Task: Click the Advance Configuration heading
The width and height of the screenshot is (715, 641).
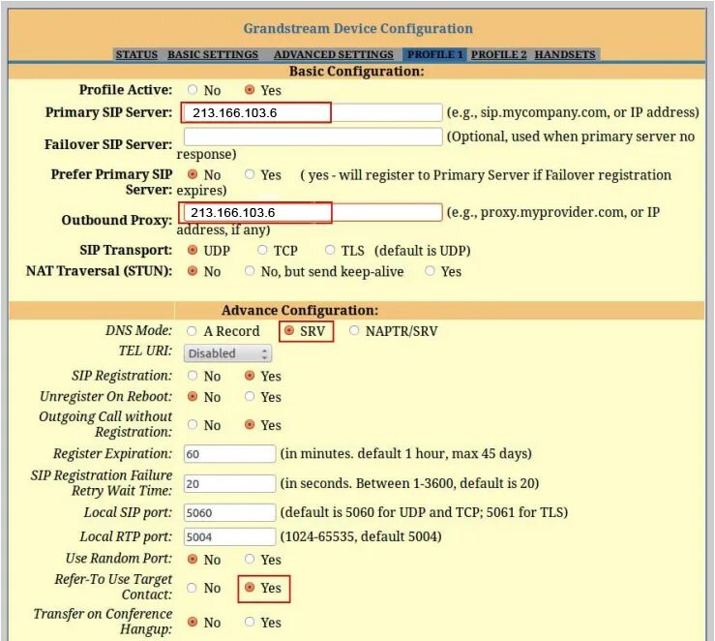Action: coord(300,310)
